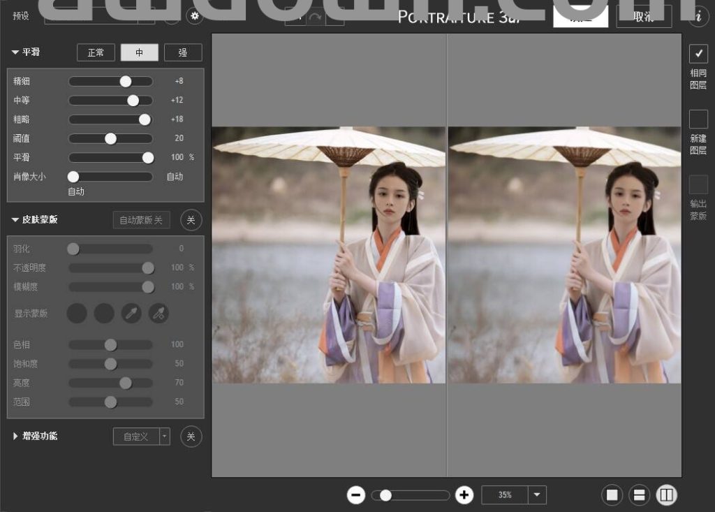The image size is (715, 512).
Task: Toggle skin mask 关 switch
Action: point(191,220)
